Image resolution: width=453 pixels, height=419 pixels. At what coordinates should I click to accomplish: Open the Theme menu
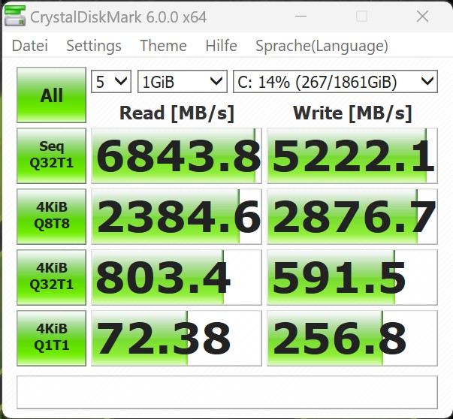[x=163, y=46]
